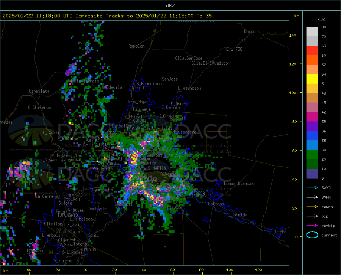Image resolution: width=341 pixels, height=275 pixels.
Task: Click the white 30HM arrow icon
Action: point(312,197)
